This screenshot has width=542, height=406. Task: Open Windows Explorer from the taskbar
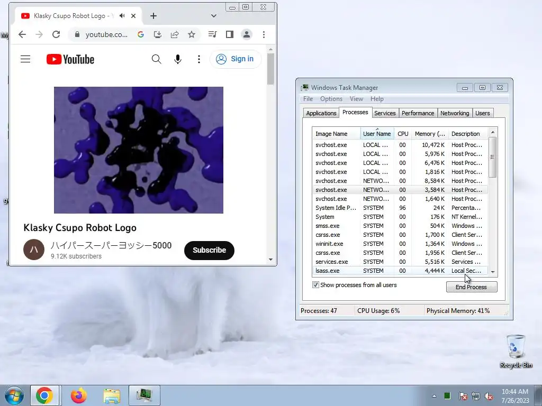(112, 395)
